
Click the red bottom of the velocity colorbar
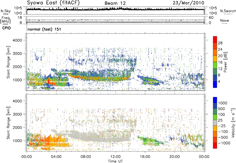(215, 146)
